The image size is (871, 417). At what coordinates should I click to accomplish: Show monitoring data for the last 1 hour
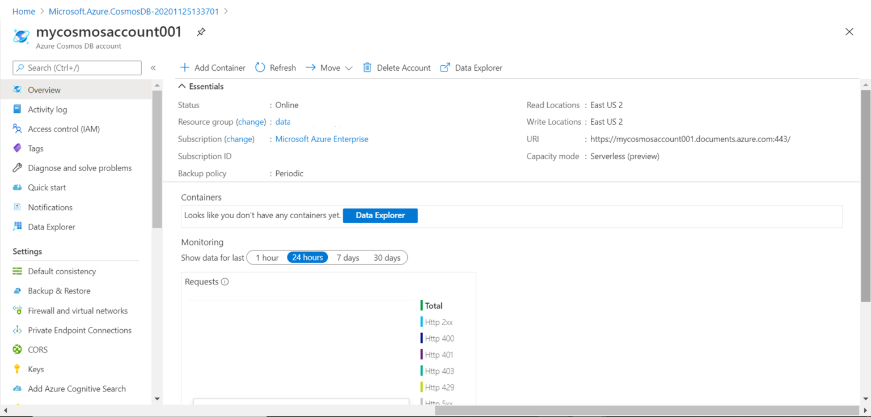point(267,257)
